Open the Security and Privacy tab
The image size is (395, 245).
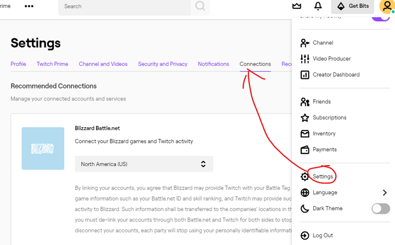click(163, 64)
